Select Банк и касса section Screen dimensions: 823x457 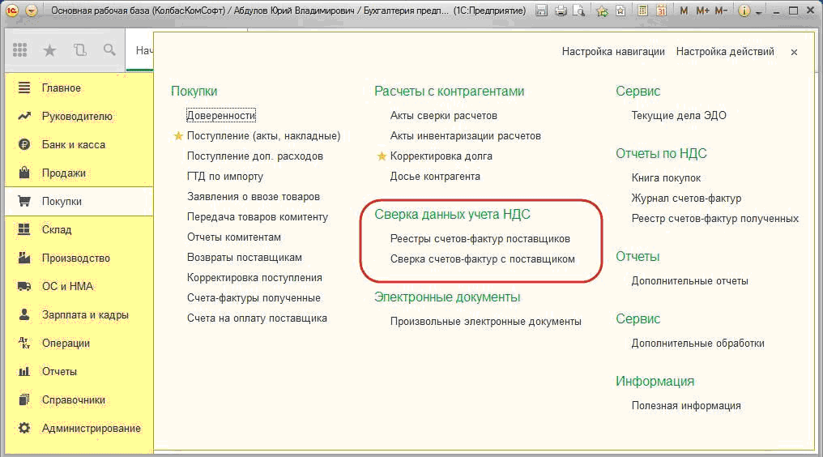pyautogui.click(x=73, y=145)
